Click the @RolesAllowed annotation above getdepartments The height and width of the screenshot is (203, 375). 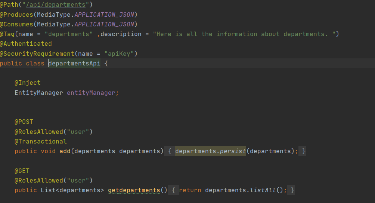(x=39, y=181)
